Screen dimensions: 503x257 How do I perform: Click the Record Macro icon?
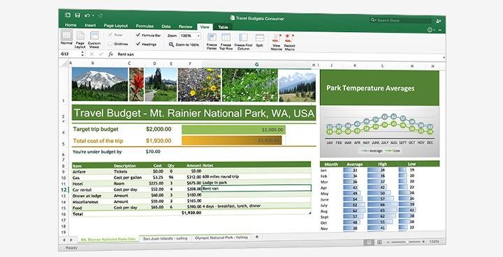click(289, 38)
